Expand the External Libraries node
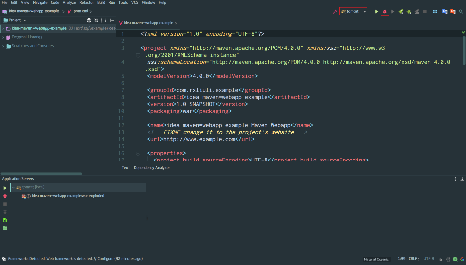Image resolution: width=466 pixels, height=265 pixels. click(3, 37)
